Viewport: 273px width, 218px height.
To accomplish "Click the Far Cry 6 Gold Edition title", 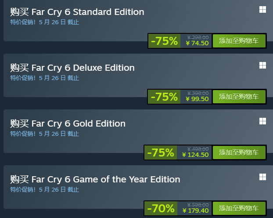I will coord(68,124).
